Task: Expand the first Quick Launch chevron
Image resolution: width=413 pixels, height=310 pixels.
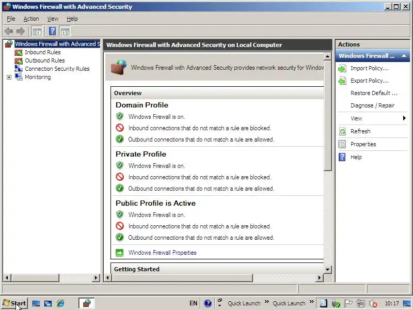Action: click(267, 302)
